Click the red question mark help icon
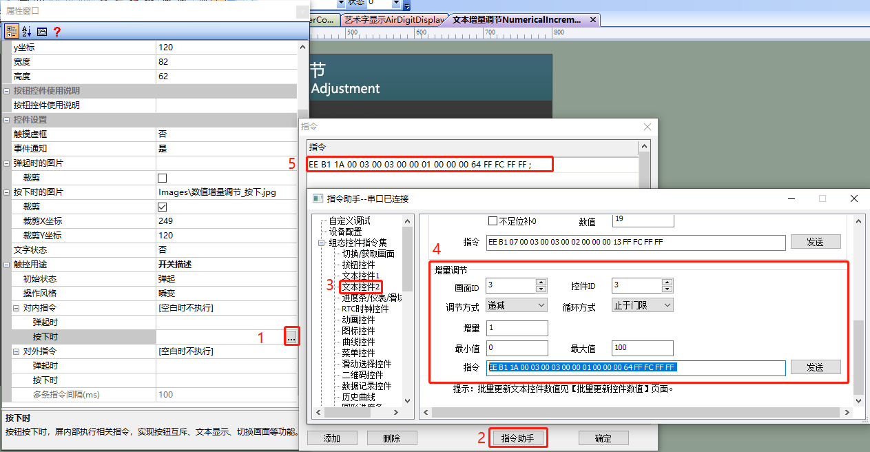The height and width of the screenshot is (452, 870). point(57,31)
